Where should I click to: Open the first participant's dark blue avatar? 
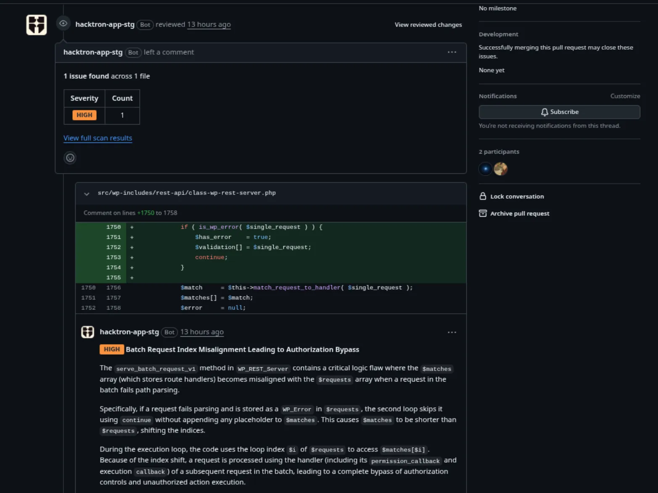tap(486, 169)
